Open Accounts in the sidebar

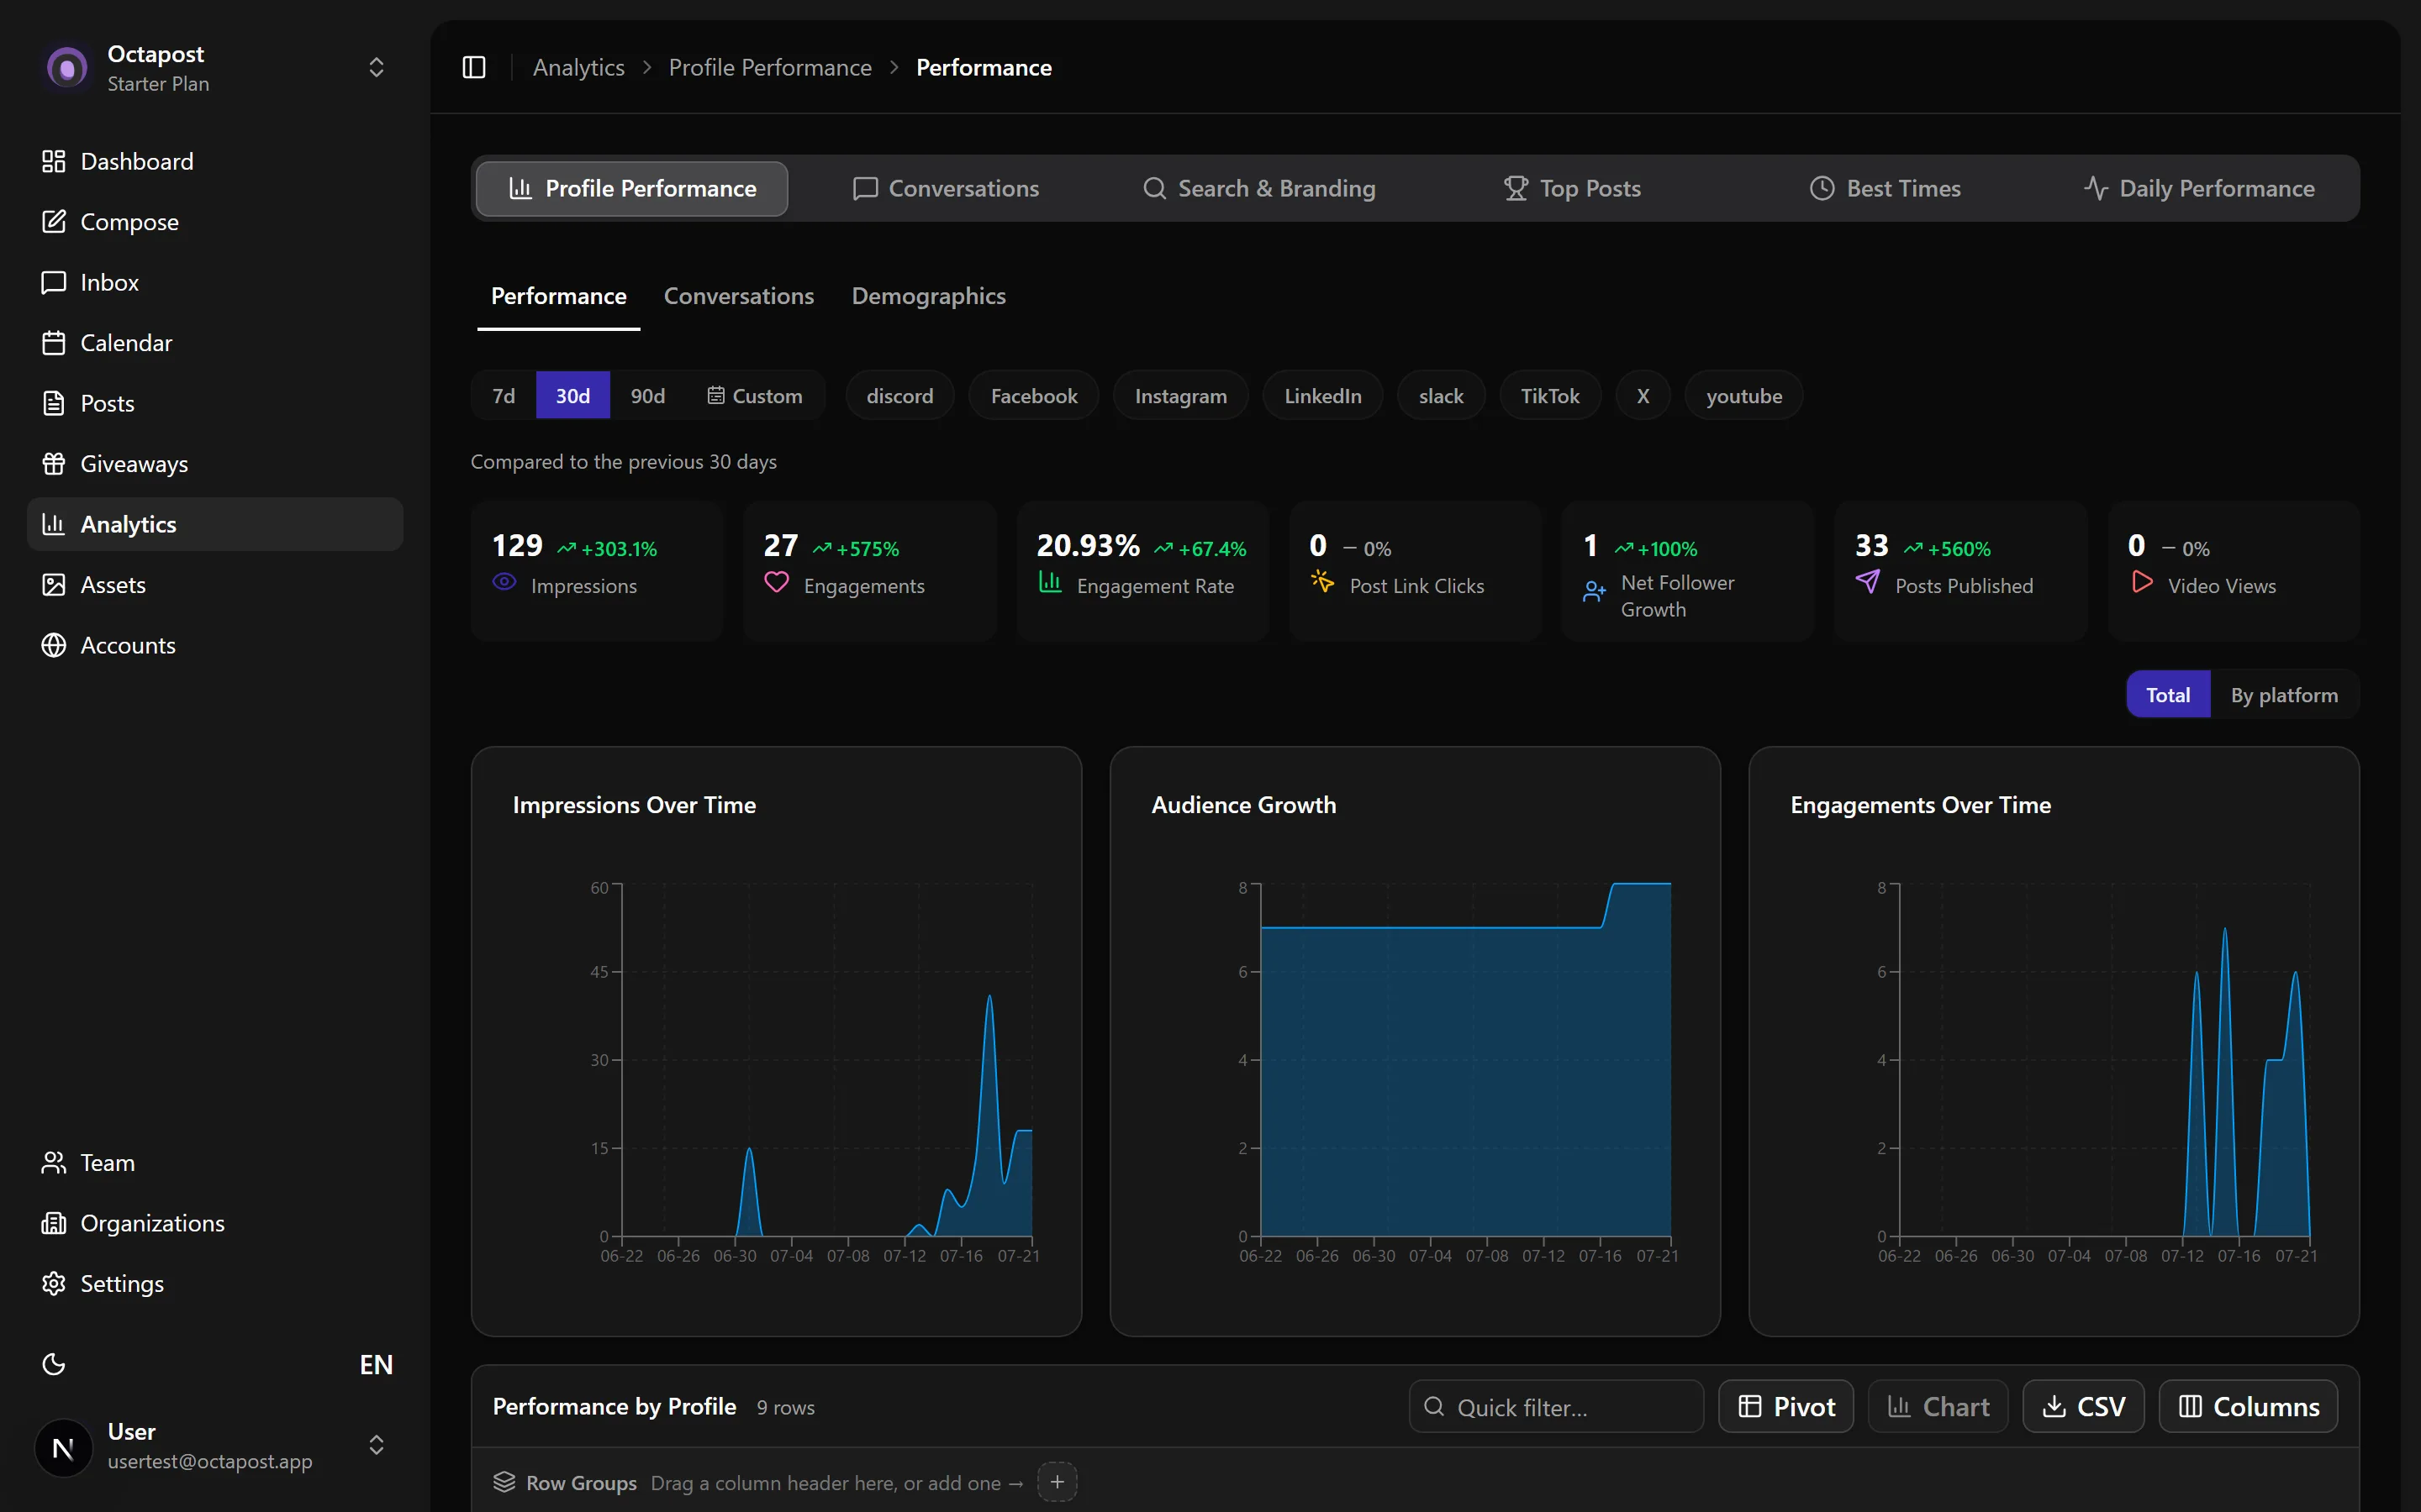(x=215, y=645)
